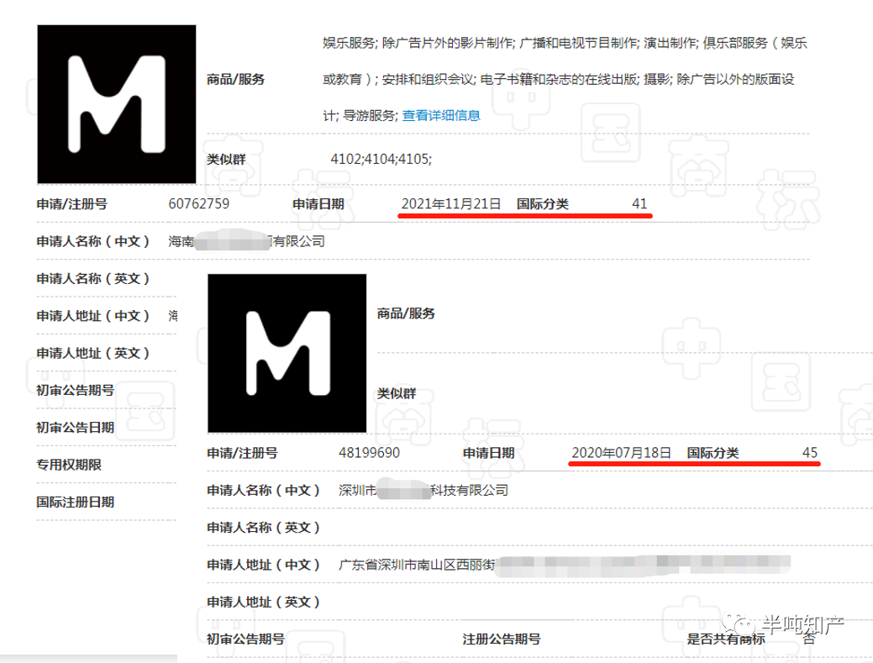This screenshot has height=663, width=873.
Task: Click the application date 2021年11月21日
Action: [451, 203]
